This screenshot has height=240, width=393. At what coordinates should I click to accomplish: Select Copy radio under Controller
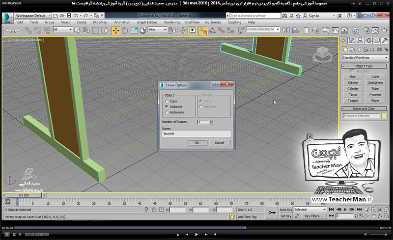coord(201,101)
